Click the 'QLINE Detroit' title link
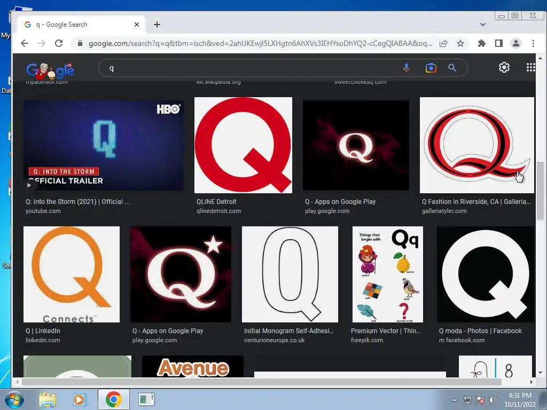This screenshot has width=547, height=410. tap(216, 201)
